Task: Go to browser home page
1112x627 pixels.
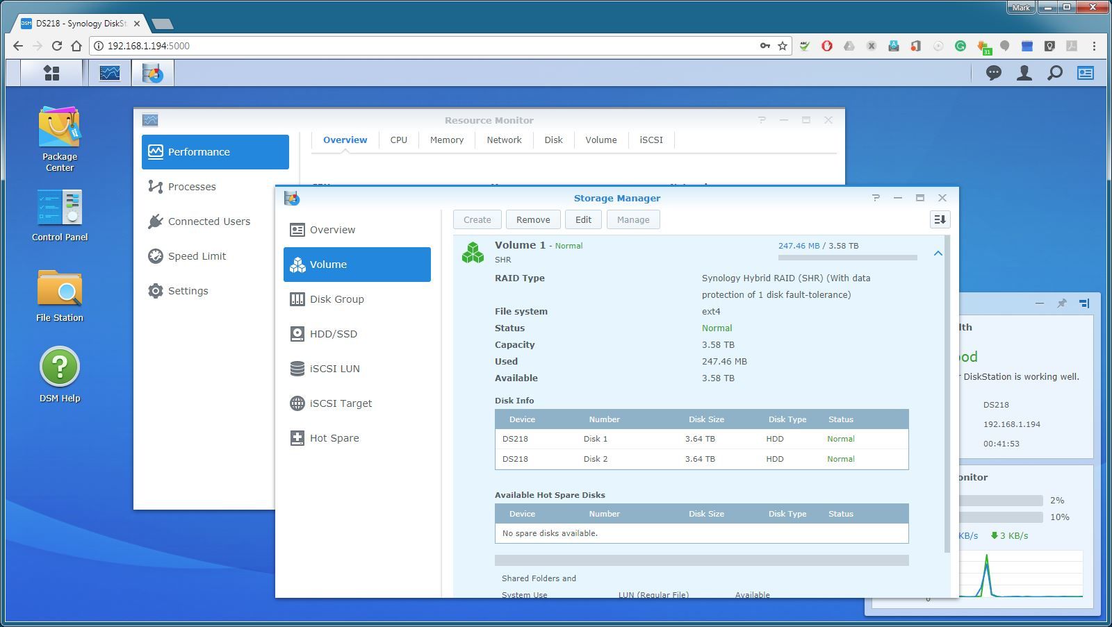Action: click(x=76, y=46)
